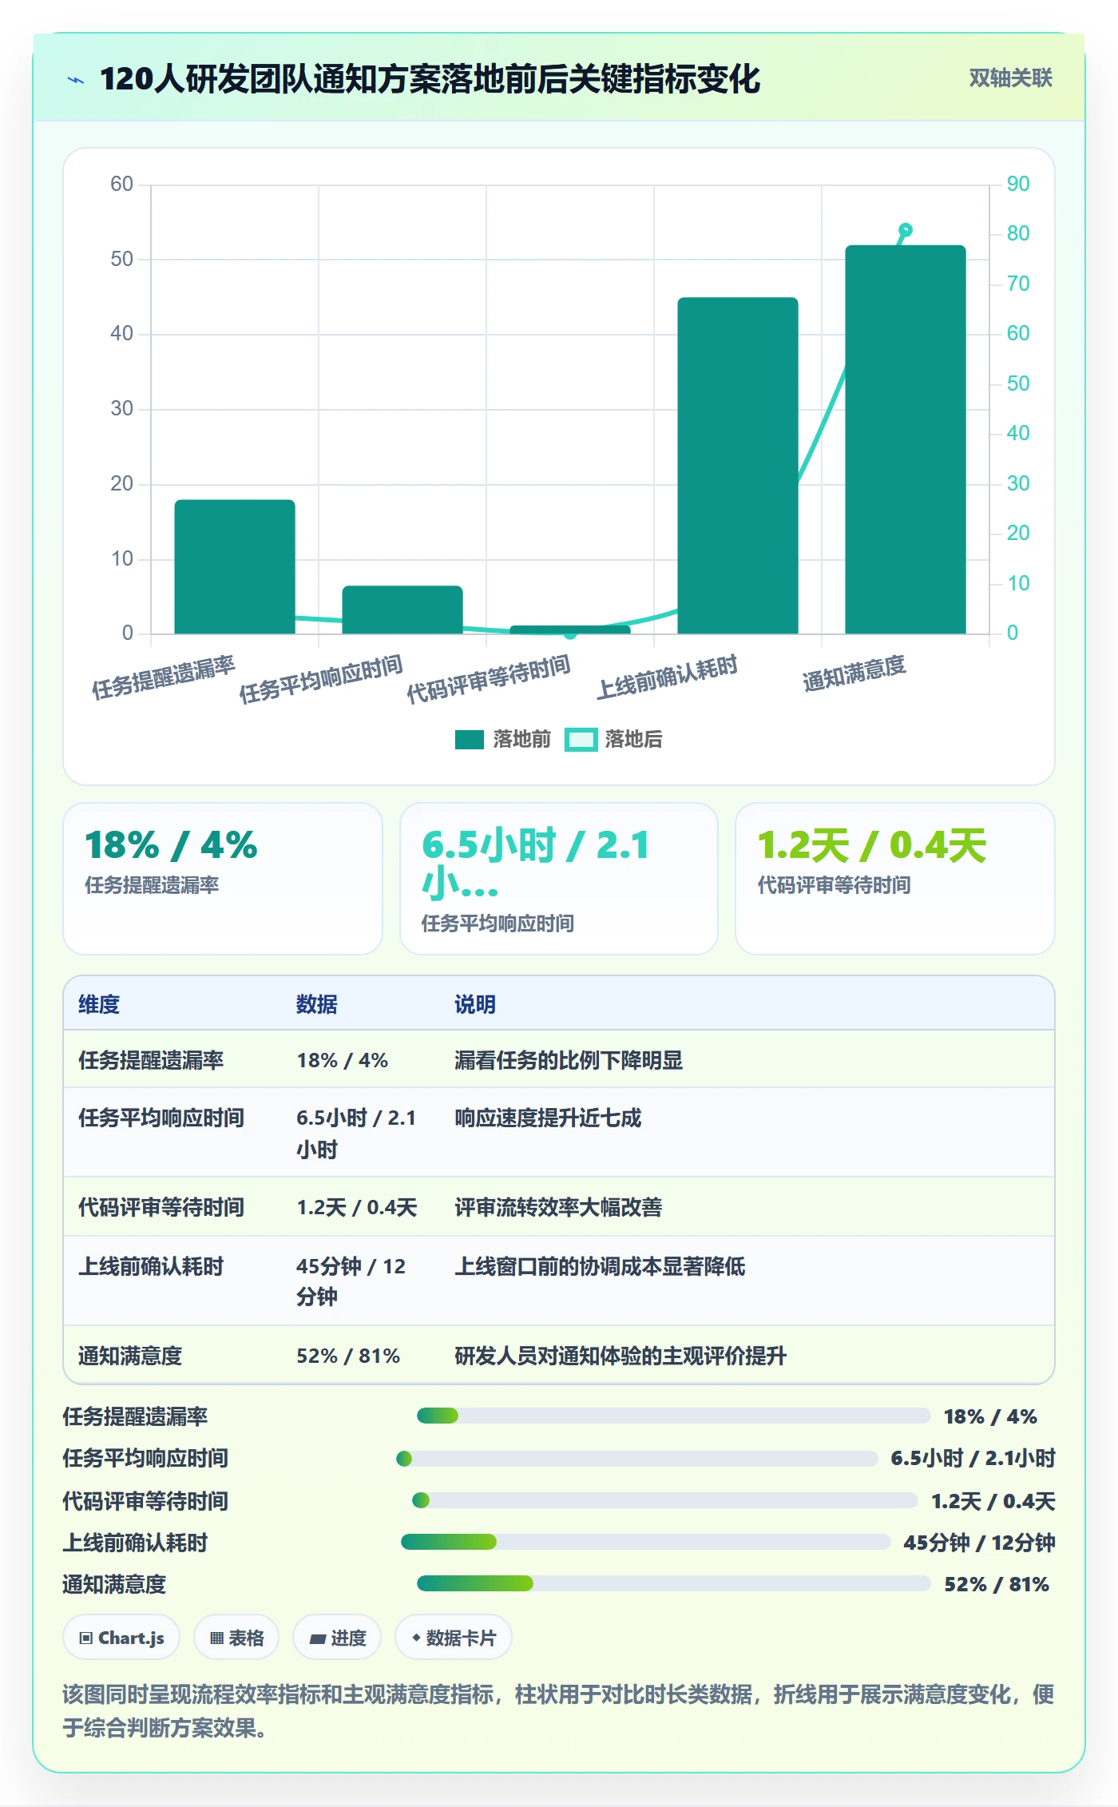Screen dimensions: 1118x1807
Task: Click the chart bar for 上线前确认耗时
Action: 738,466
